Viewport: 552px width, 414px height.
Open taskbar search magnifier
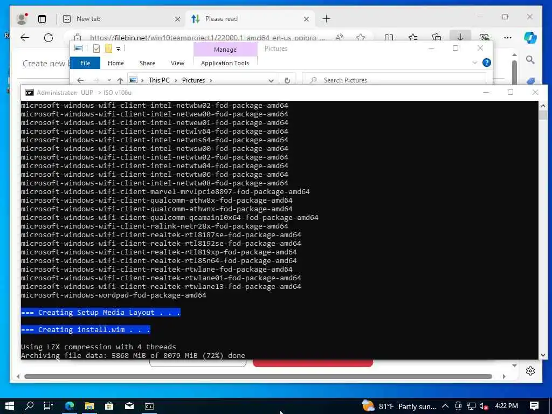[x=30, y=406]
